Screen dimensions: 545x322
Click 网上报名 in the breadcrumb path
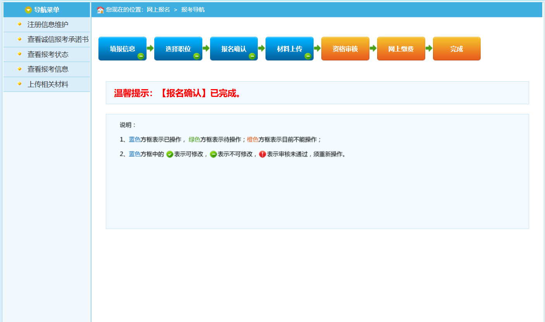tap(158, 10)
